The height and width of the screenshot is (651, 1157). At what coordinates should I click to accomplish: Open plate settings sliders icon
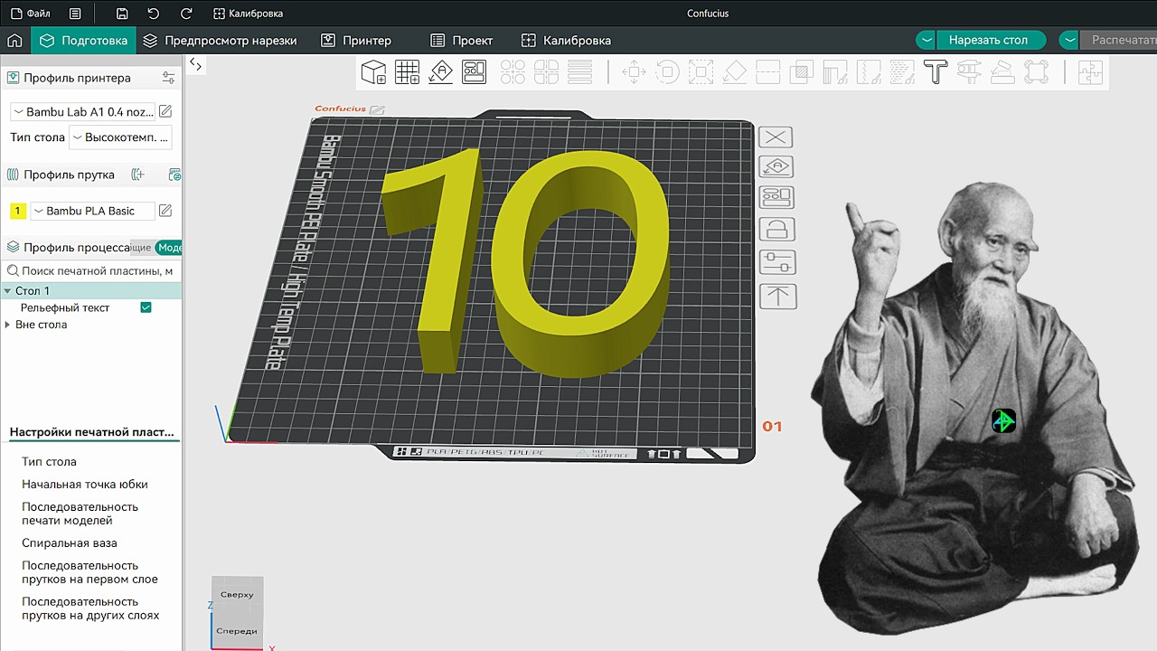(776, 262)
